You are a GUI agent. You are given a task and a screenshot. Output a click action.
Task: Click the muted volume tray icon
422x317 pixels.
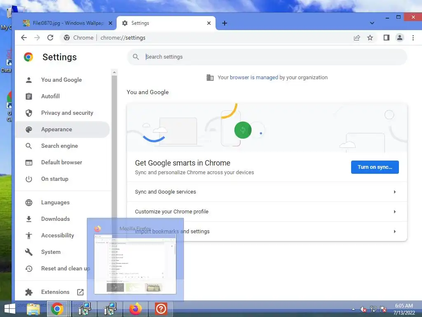pos(363,309)
